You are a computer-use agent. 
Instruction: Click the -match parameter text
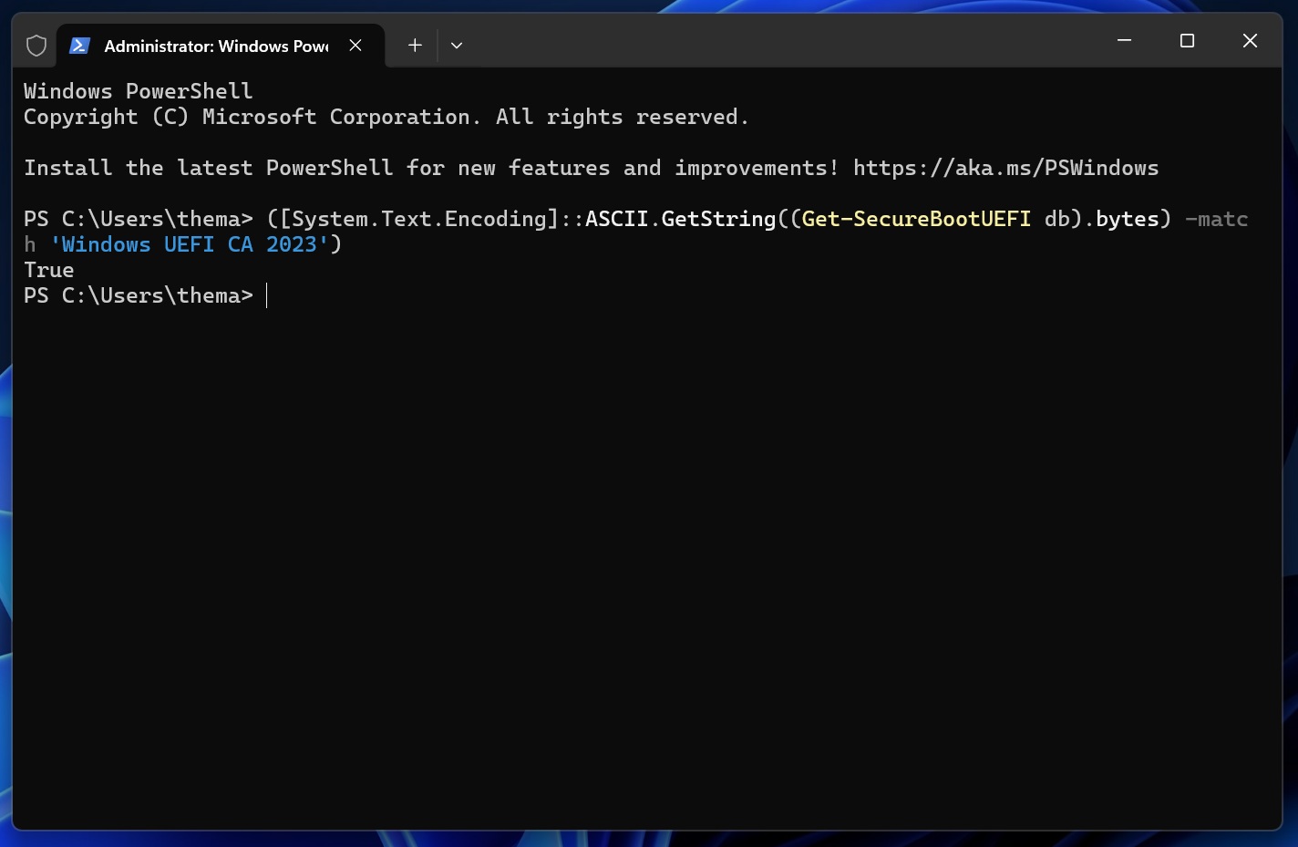(x=1217, y=219)
